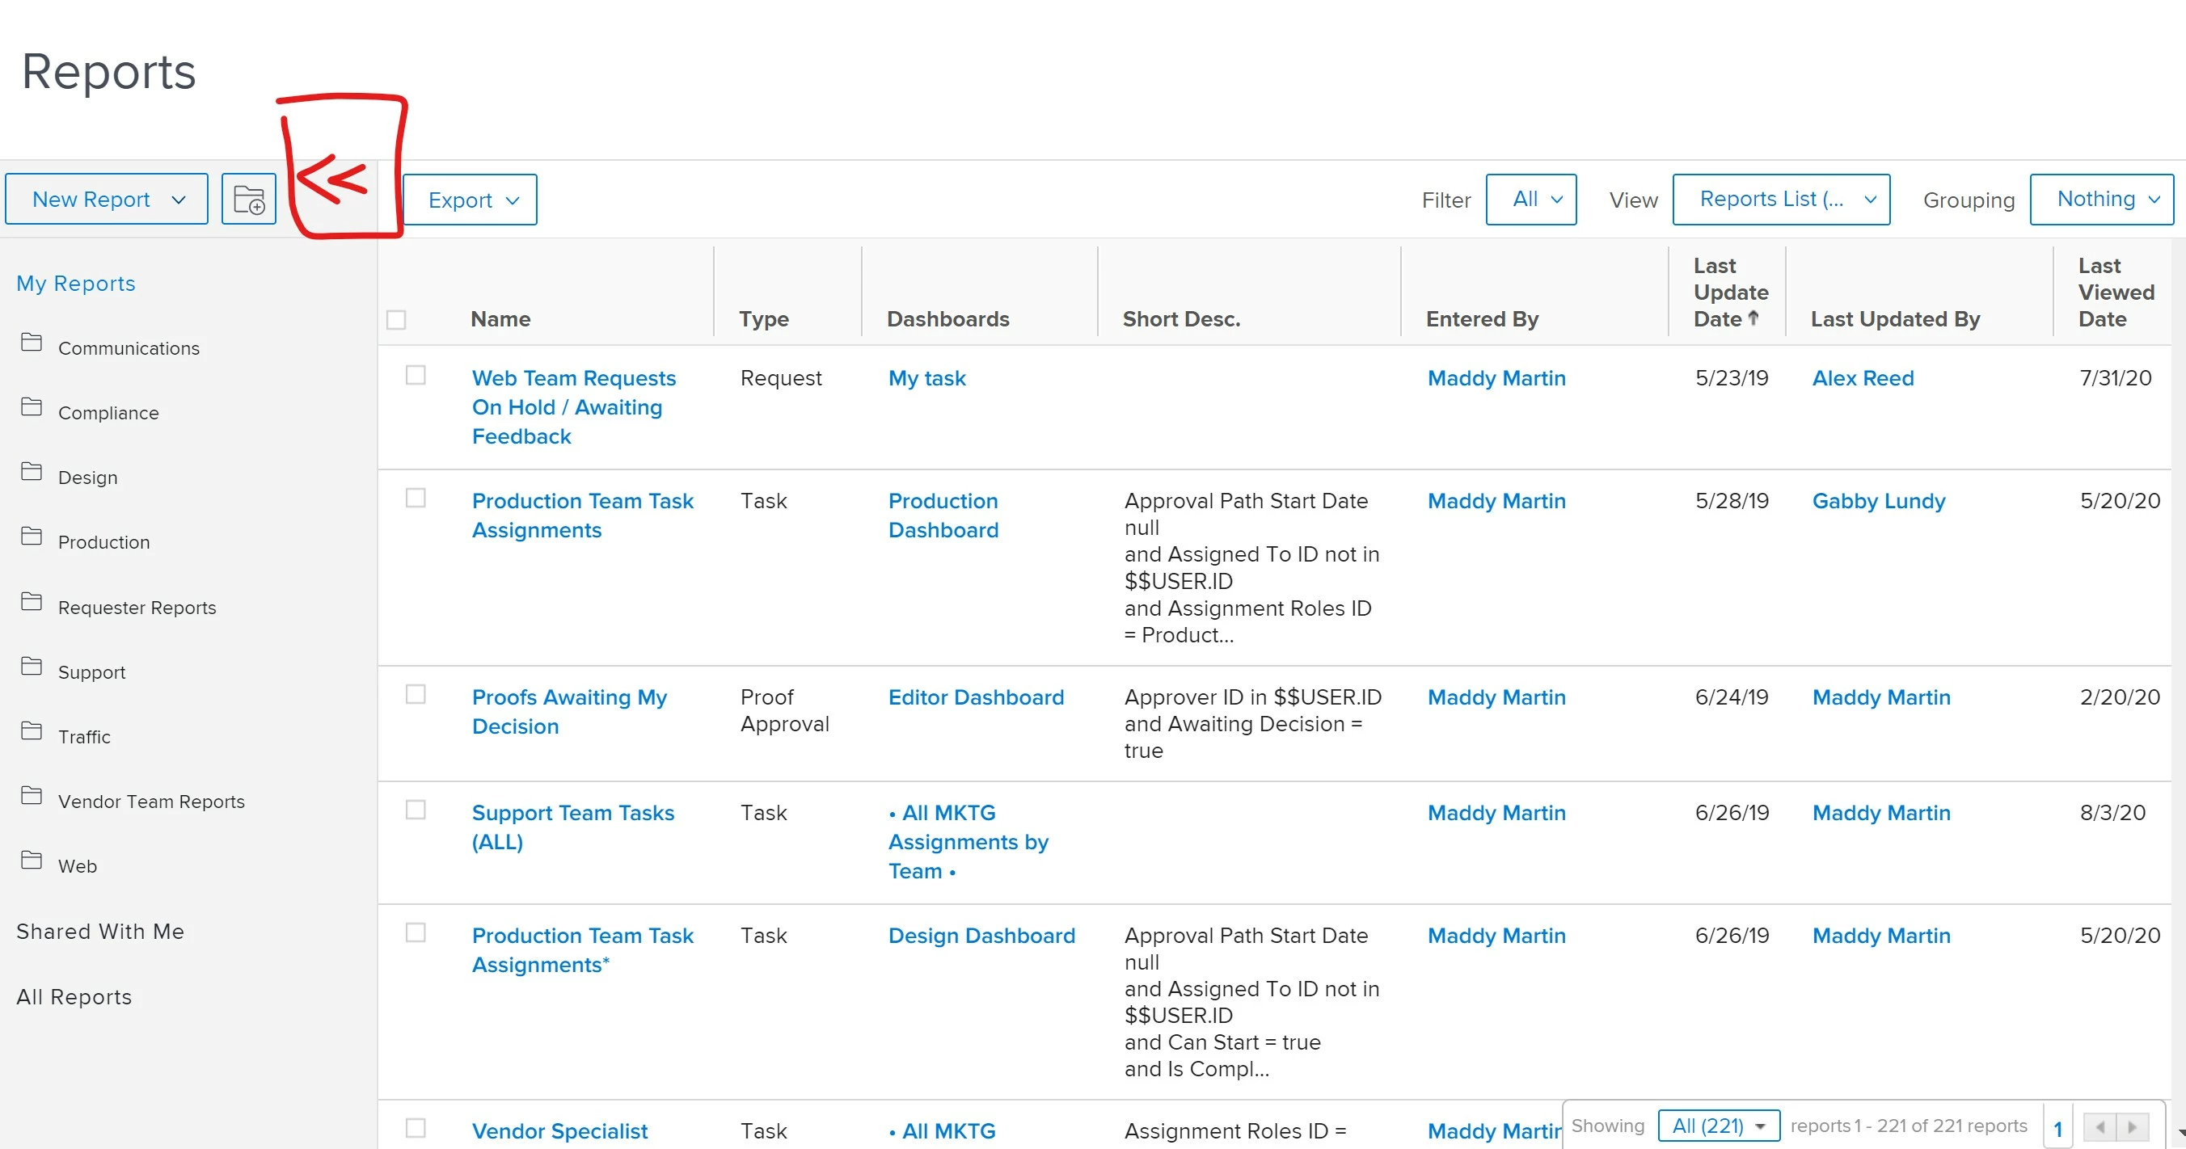Click the Export button
The image size is (2186, 1149).
pos(469,200)
